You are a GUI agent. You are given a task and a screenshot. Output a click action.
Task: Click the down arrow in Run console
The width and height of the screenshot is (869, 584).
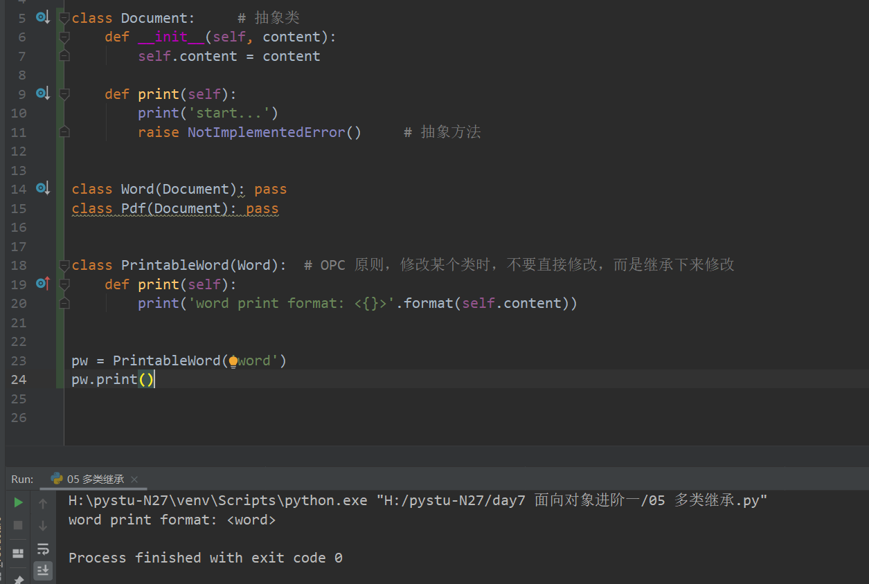coord(43,525)
